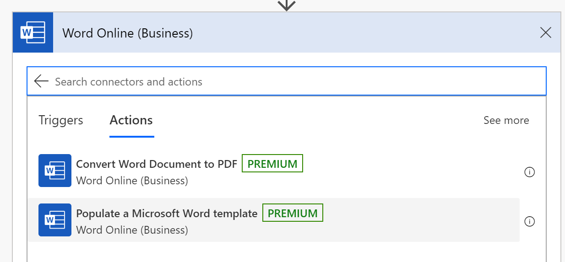The image size is (565, 262).
Task: Click the flow connector down arrow above card
Action: pyautogui.click(x=287, y=5)
